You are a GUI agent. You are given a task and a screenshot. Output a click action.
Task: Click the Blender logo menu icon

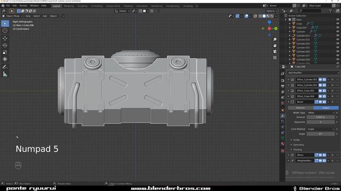click(3, 6)
